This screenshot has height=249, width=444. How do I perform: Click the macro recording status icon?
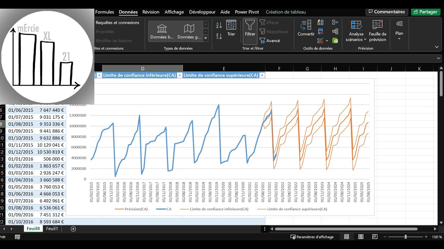pyautogui.click(x=18, y=237)
